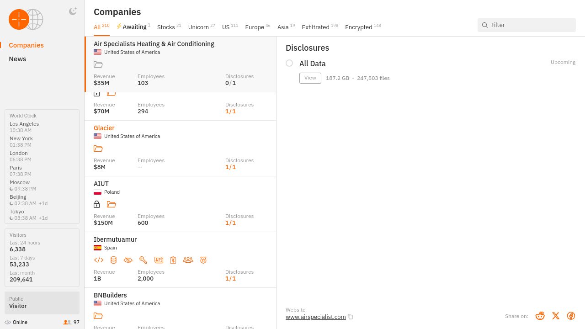Go to News in the sidebar
585x329 pixels.
point(17,59)
